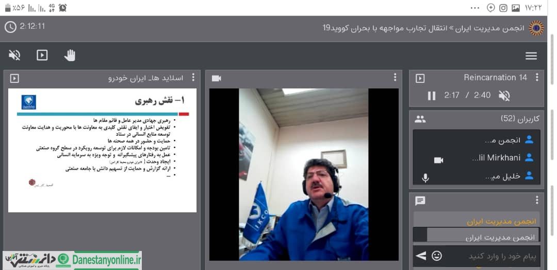Toggle mute on Reincarnation 14 media player
The image size is (557, 270).
pos(504,96)
